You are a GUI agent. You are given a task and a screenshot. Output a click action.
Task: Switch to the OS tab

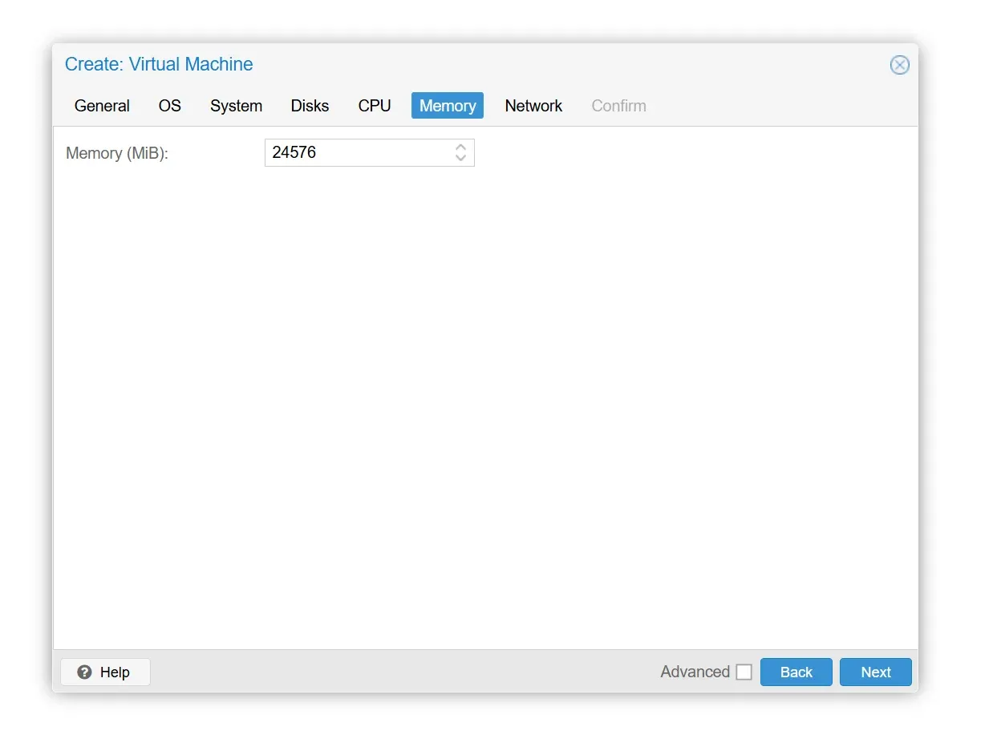pos(169,106)
